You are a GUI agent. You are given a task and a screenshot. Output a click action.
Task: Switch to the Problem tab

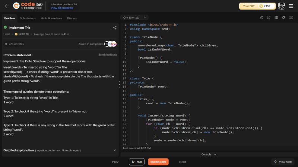coord(10,18)
